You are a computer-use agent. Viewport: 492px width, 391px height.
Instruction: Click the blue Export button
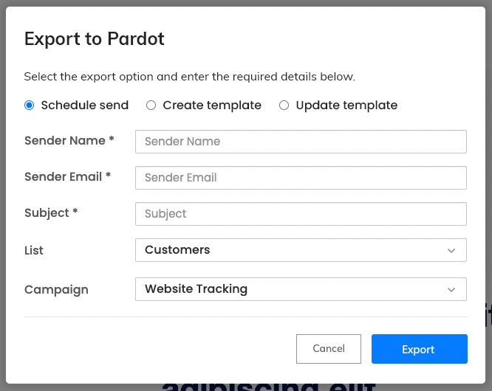[419, 349]
